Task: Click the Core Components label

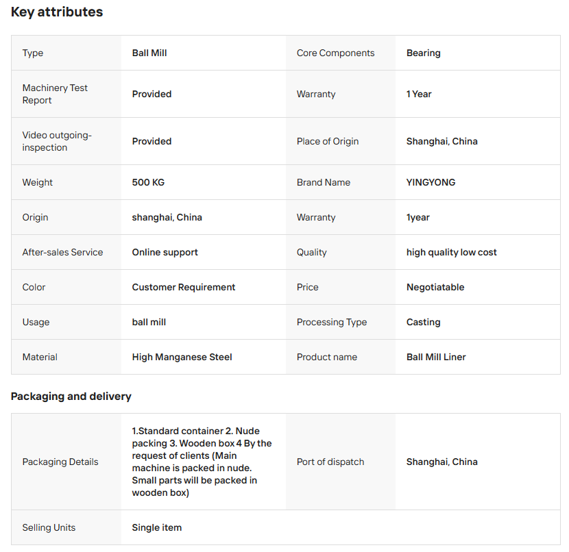Action: (x=335, y=53)
